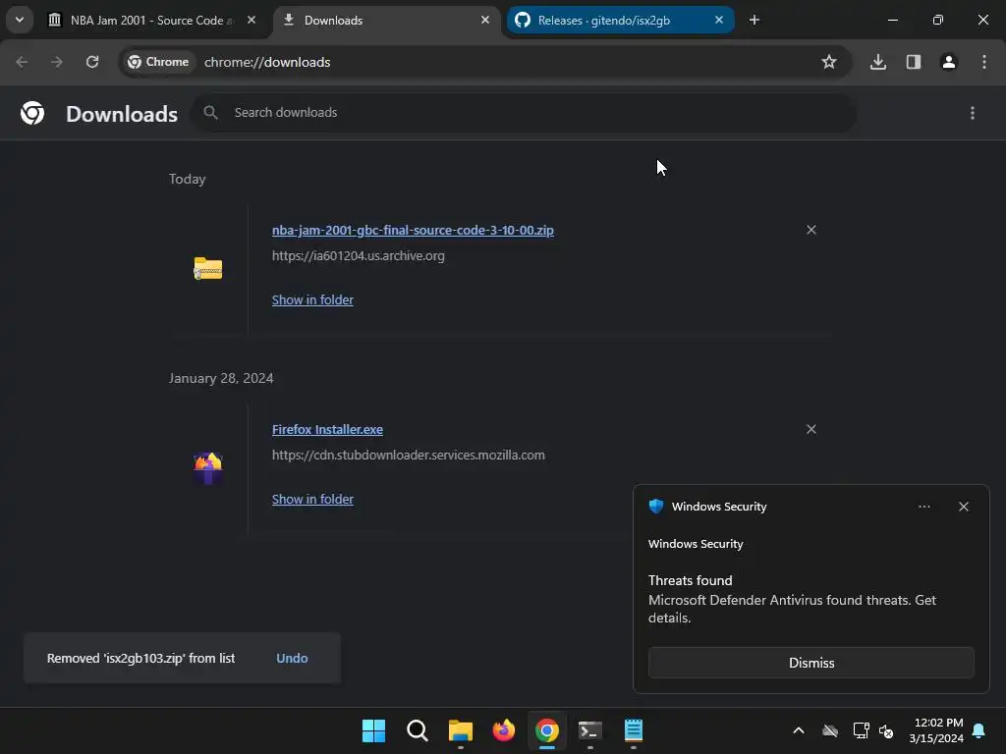
Task: Click the Today date heading
Action: pyautogui.click(x=188, y=179)
